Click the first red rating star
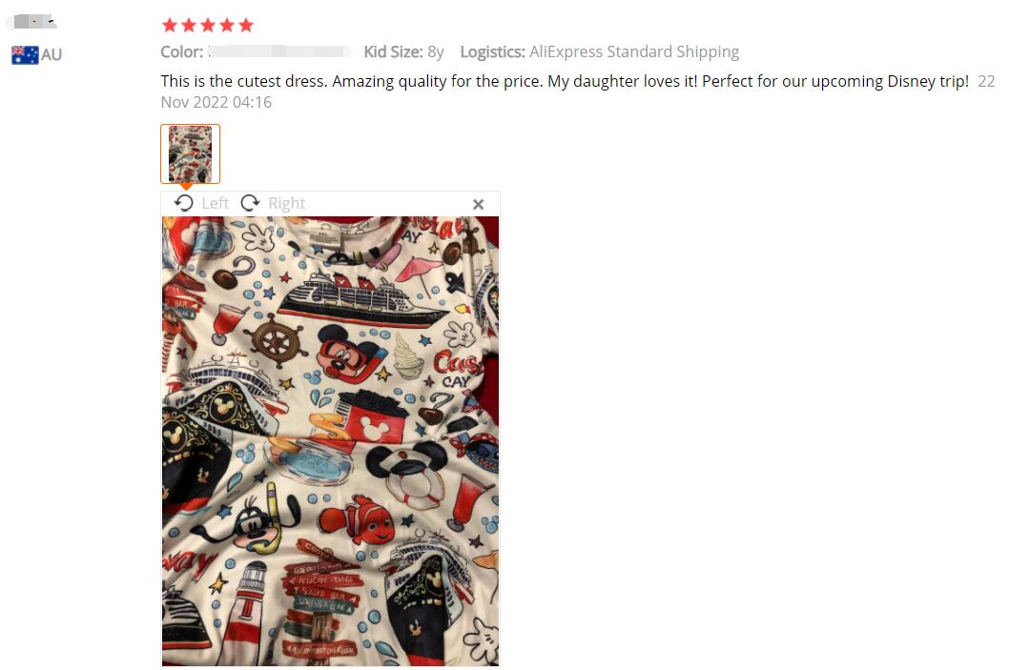 point(170,25)
